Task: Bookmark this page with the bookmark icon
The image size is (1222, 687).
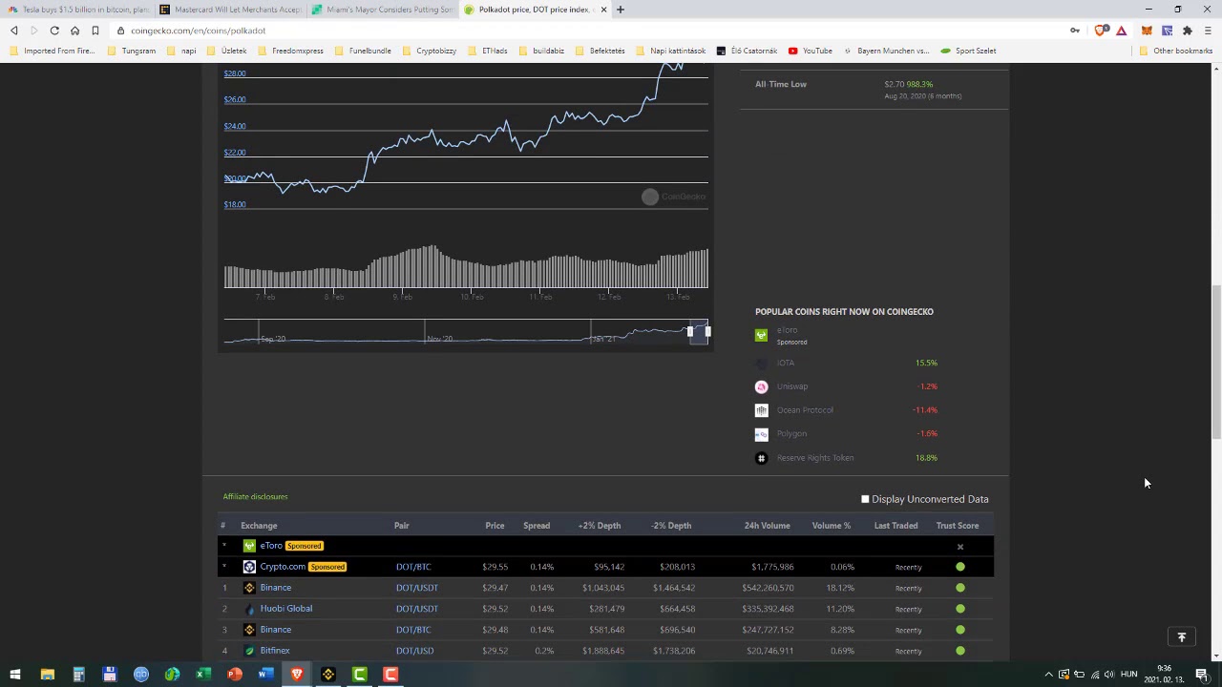Action: [x=95, y=31]
